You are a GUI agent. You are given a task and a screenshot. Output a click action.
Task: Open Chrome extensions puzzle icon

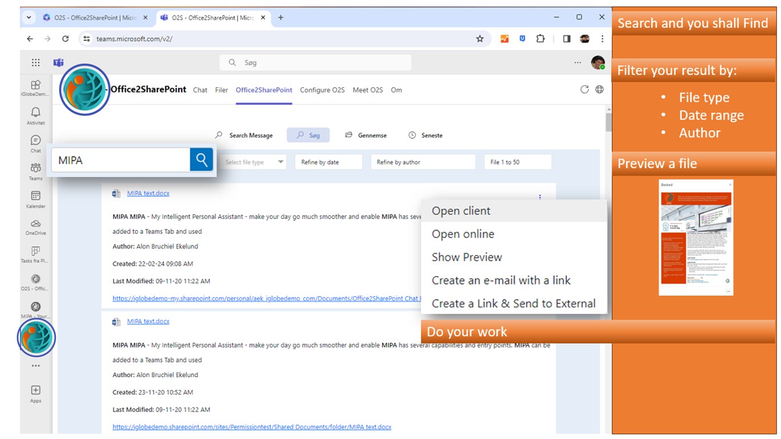tap(540, 39)
